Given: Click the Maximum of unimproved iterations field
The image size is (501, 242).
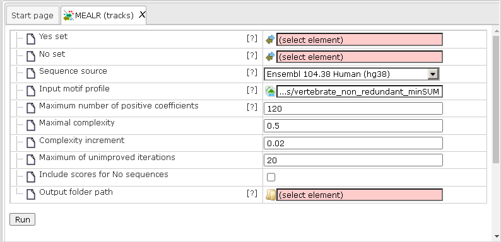Looking at the screenshot, I should point(353,160).
